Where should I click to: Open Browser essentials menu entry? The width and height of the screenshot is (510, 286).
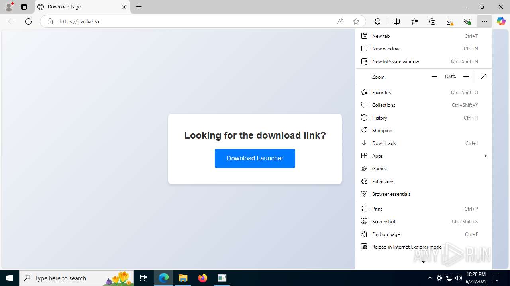424,194
